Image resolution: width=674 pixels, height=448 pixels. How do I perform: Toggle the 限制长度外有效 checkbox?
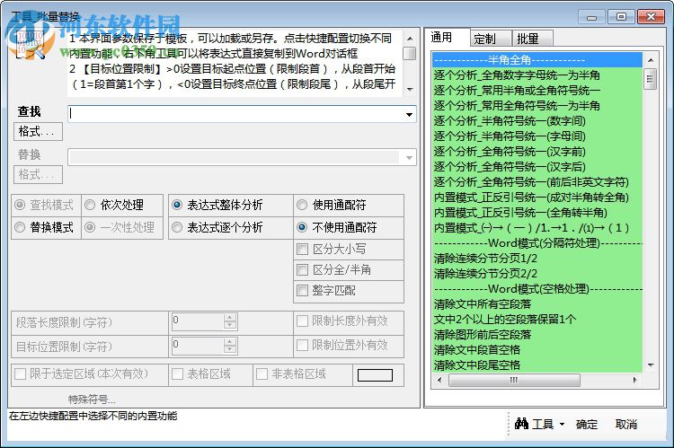302,321
